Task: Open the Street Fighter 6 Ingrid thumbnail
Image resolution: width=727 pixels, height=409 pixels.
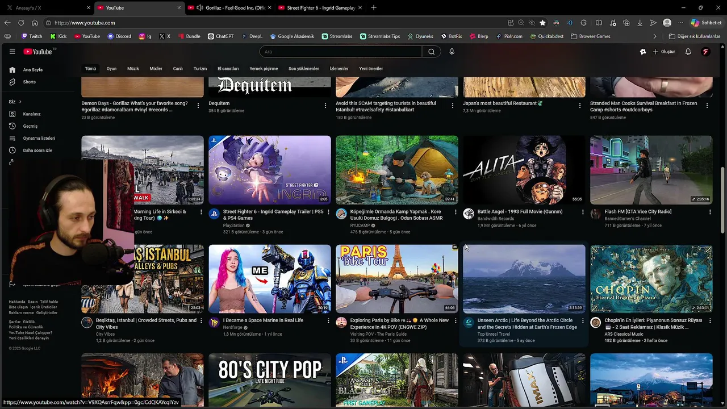Action: [270, 170]
